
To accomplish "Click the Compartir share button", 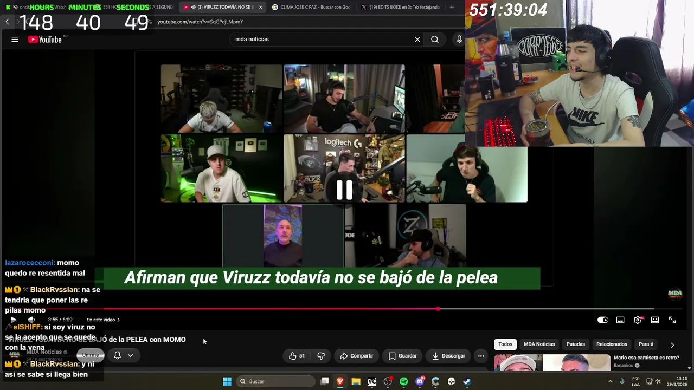I will point(356,356).
